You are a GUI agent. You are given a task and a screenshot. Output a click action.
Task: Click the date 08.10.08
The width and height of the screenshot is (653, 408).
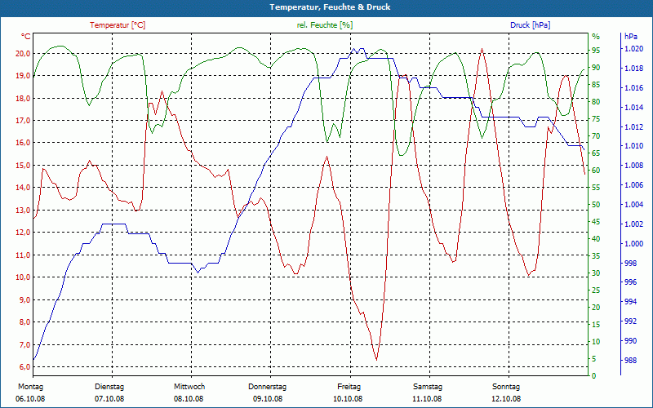click(x=189, y=399)
